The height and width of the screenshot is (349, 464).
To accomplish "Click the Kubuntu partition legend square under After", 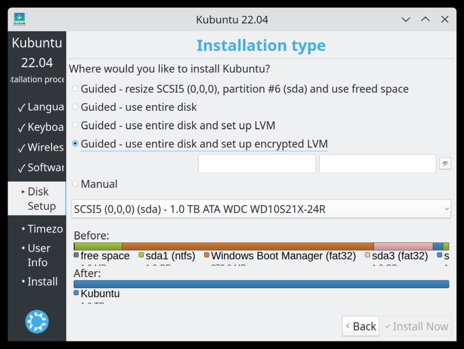I will [x=75, y=293].
